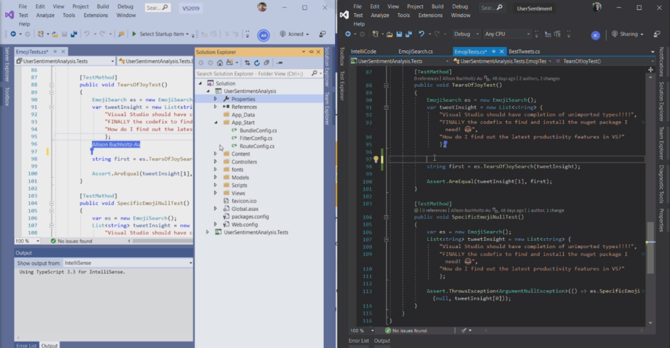The height and width of the screenshot is (348, 670).
Task: Collapse TearsOfJoyTest method outline at line 88 left
Action: pyautogui.click(x=51, y=85)
